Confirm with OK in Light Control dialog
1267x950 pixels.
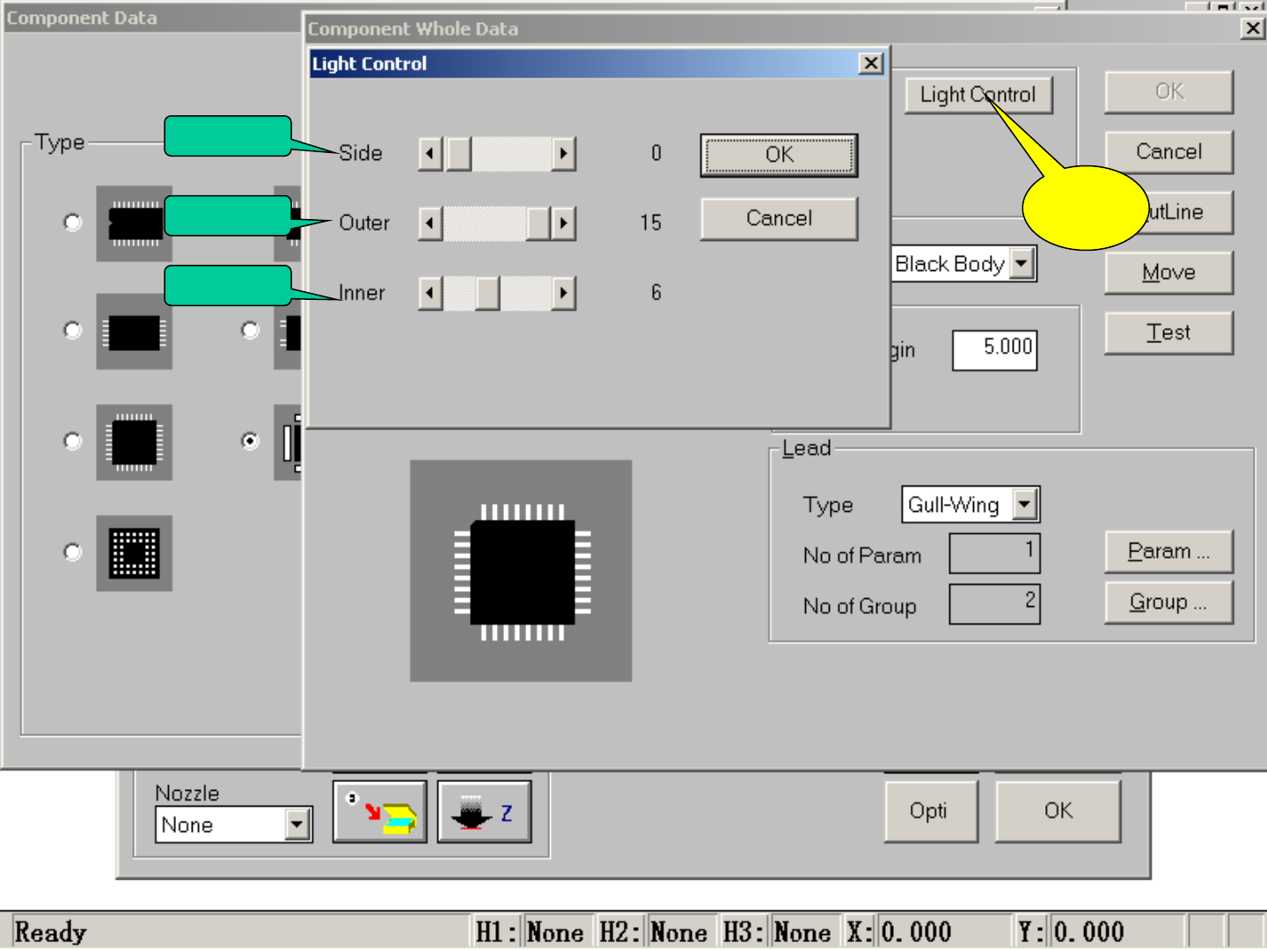tap(779, 156)
